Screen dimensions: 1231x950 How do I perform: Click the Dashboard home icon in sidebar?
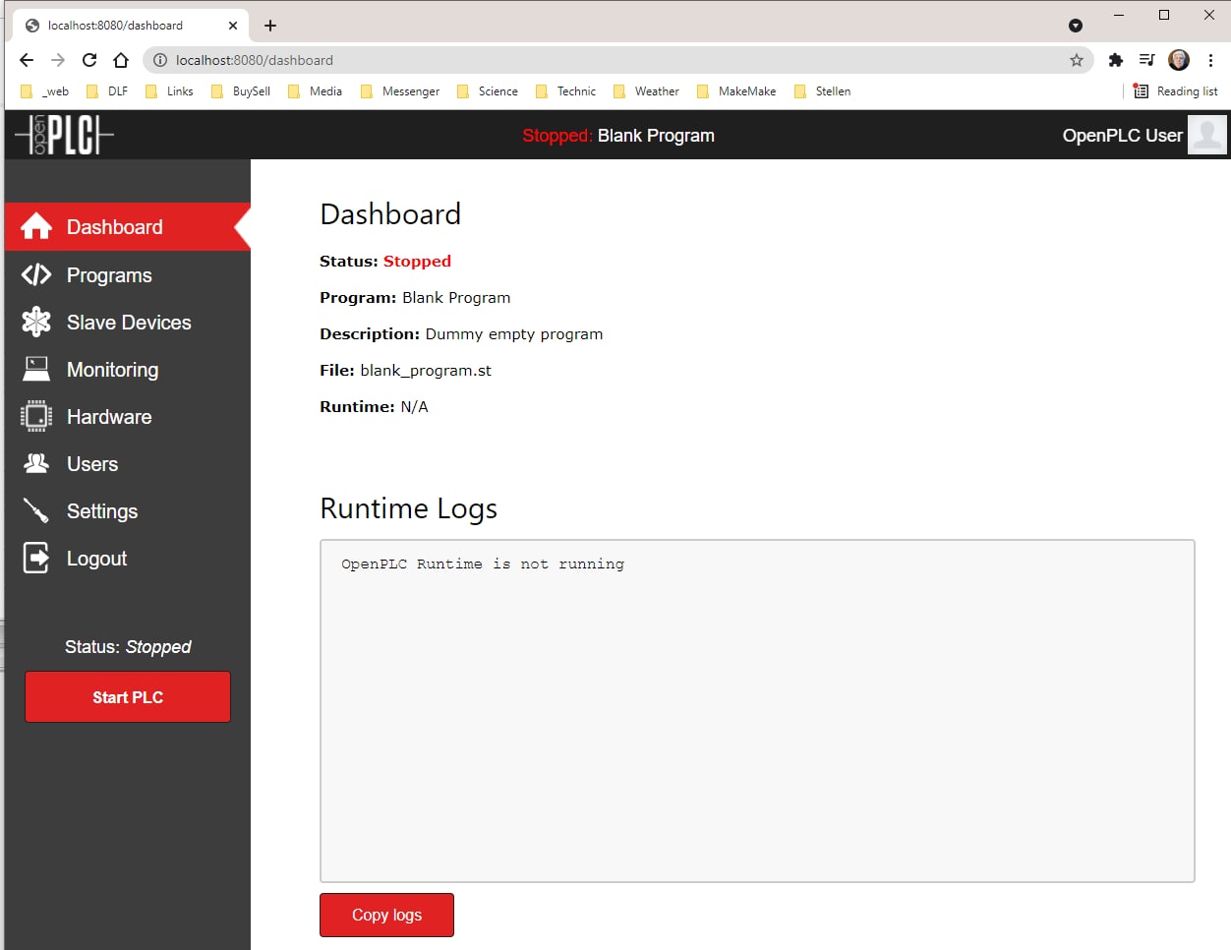coord(36,227)
